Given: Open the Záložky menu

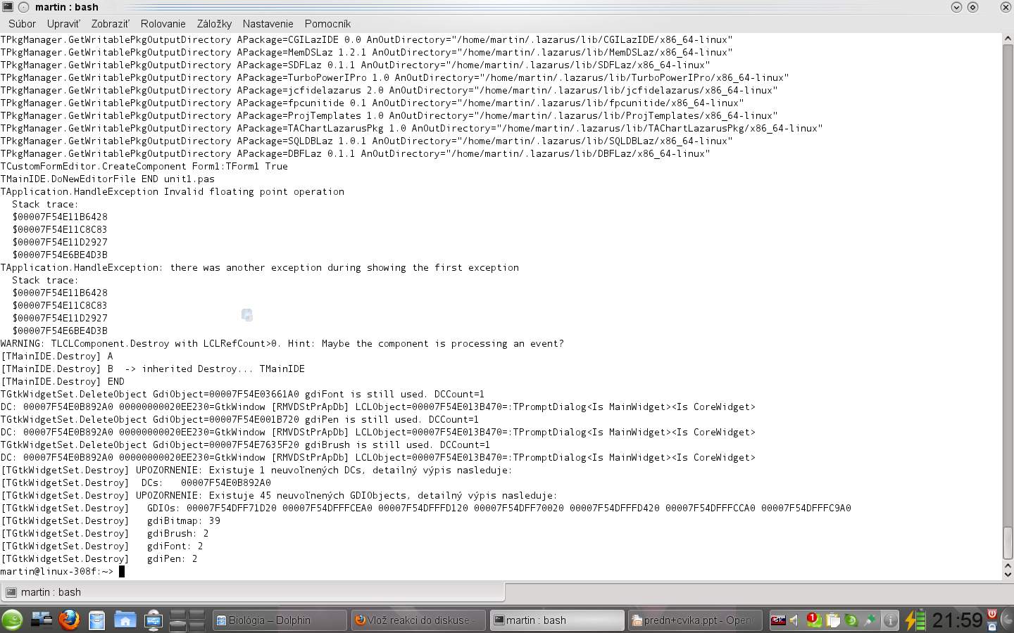Looking at the screenshot, I should [x=214, y=24].
